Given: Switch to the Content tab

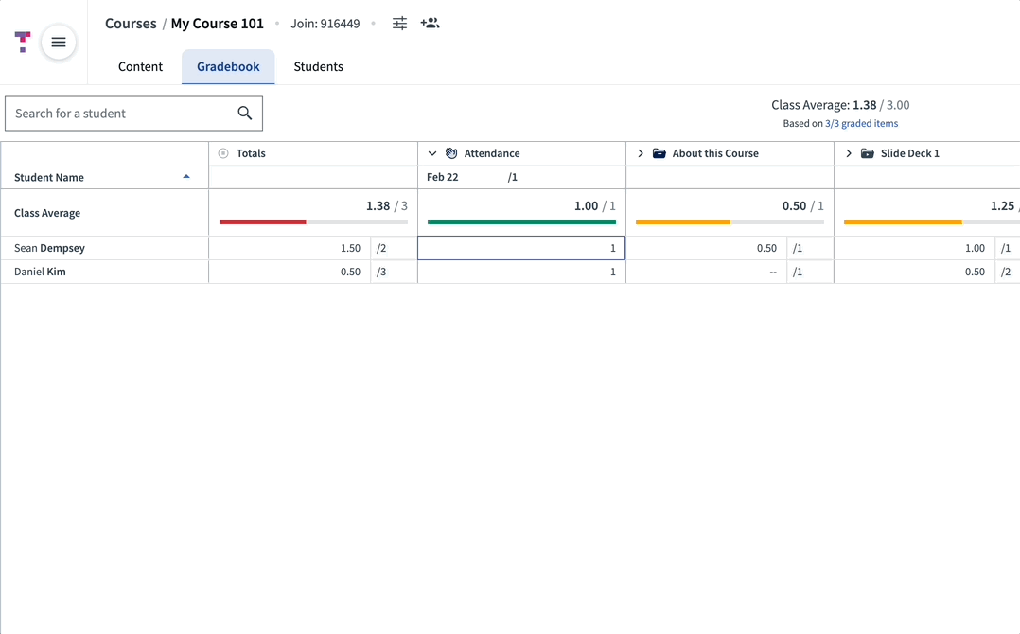Looking at the screenshot, I should pyautogui.click(x=140, y=66).
